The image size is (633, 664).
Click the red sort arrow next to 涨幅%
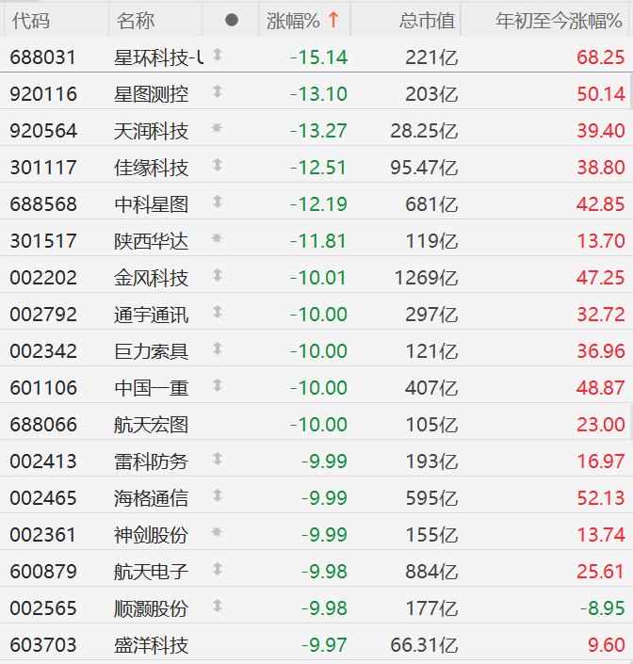(x=333, y=20)
